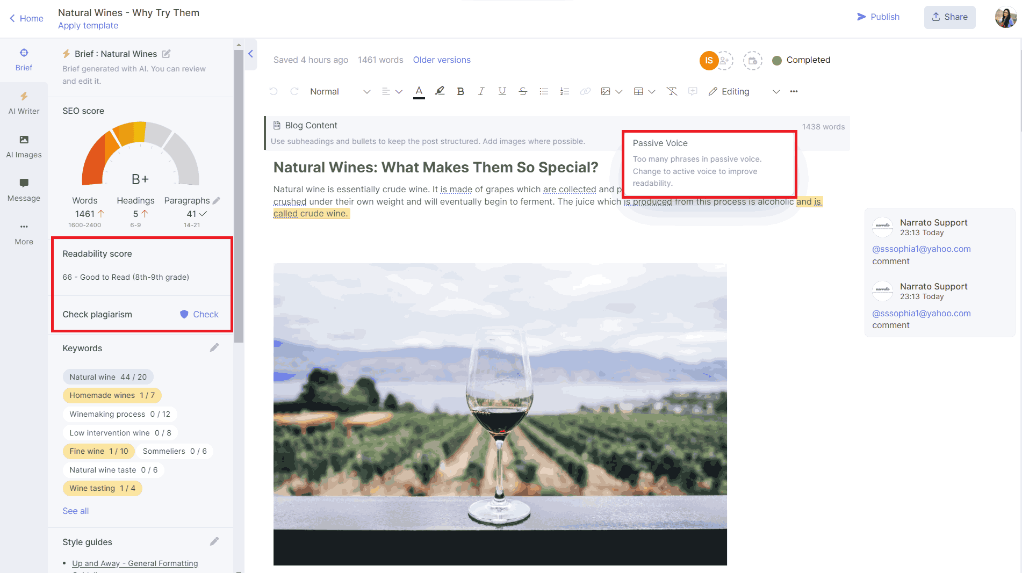Open the user profile avatar

click(1005, 17)
